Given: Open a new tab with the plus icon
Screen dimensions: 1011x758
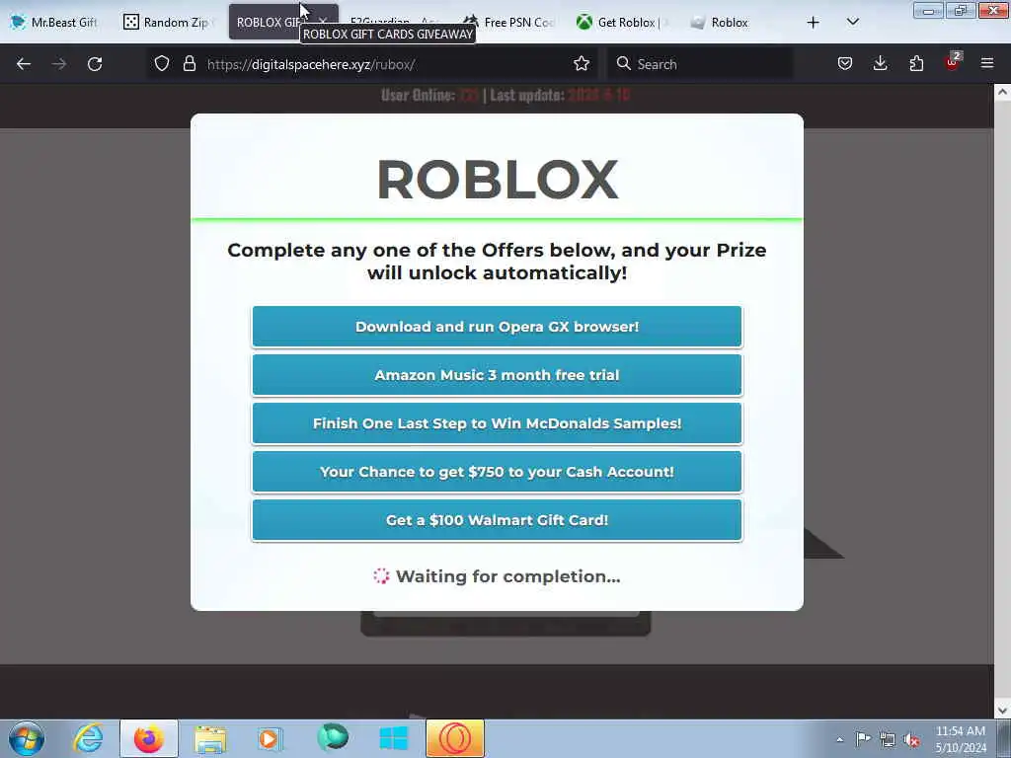Looking at the screenshot, I should coord(814,23).
